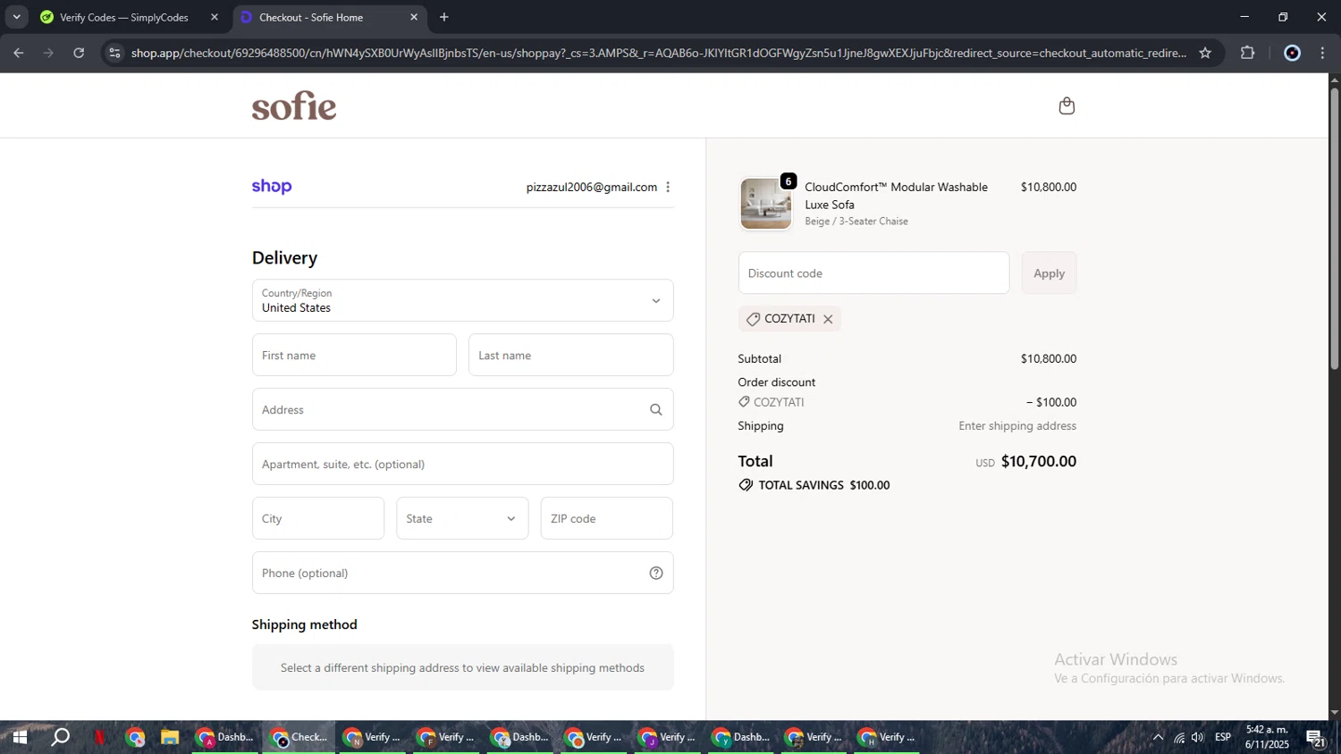The height and width of the screenshot is (754, 1341).
Task: Open File Explorer from taskbar
Action: 170,737
